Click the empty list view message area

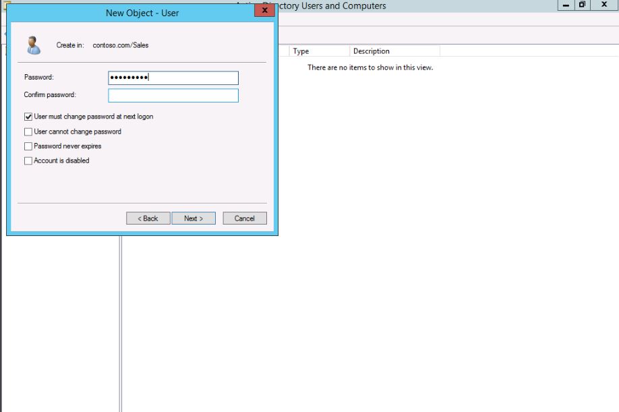coord(370,68)
